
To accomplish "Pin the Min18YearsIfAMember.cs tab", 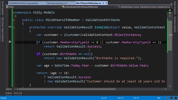I will [x=103, y=3].
